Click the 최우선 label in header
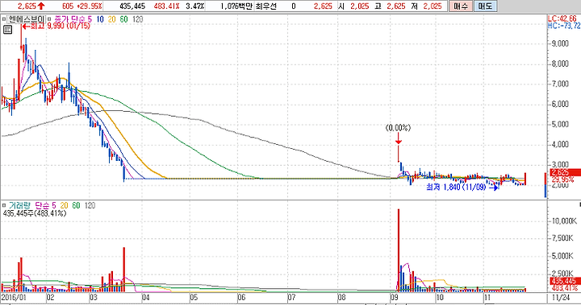581x305 pixels. 266,6
